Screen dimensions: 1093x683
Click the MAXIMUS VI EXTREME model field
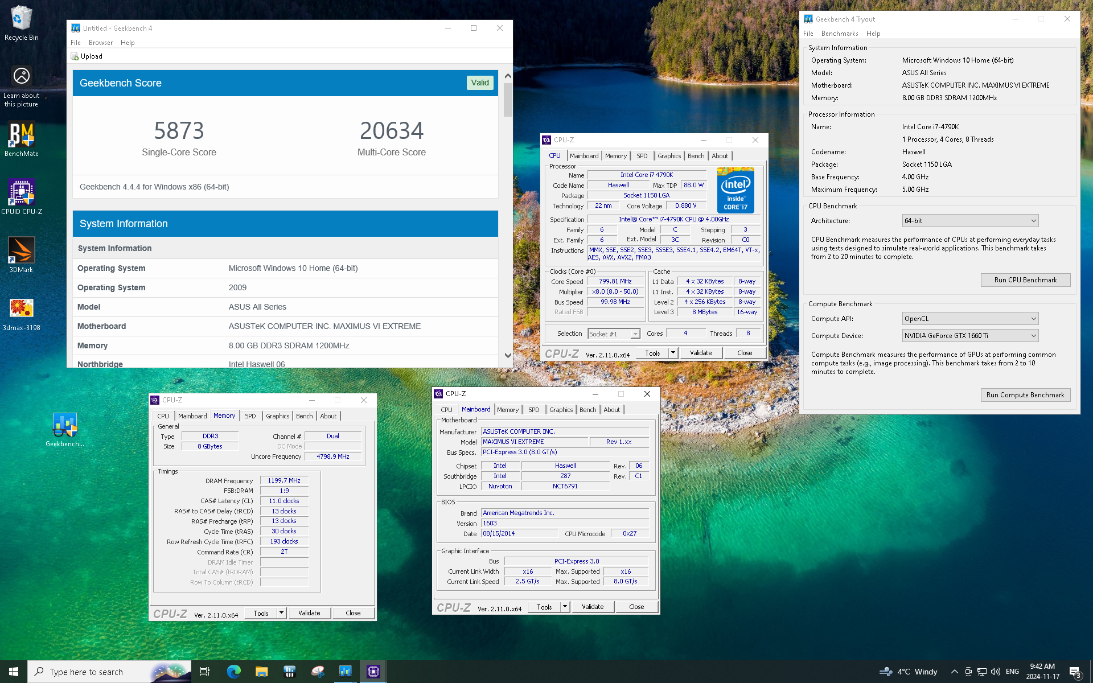click(534, 442)
